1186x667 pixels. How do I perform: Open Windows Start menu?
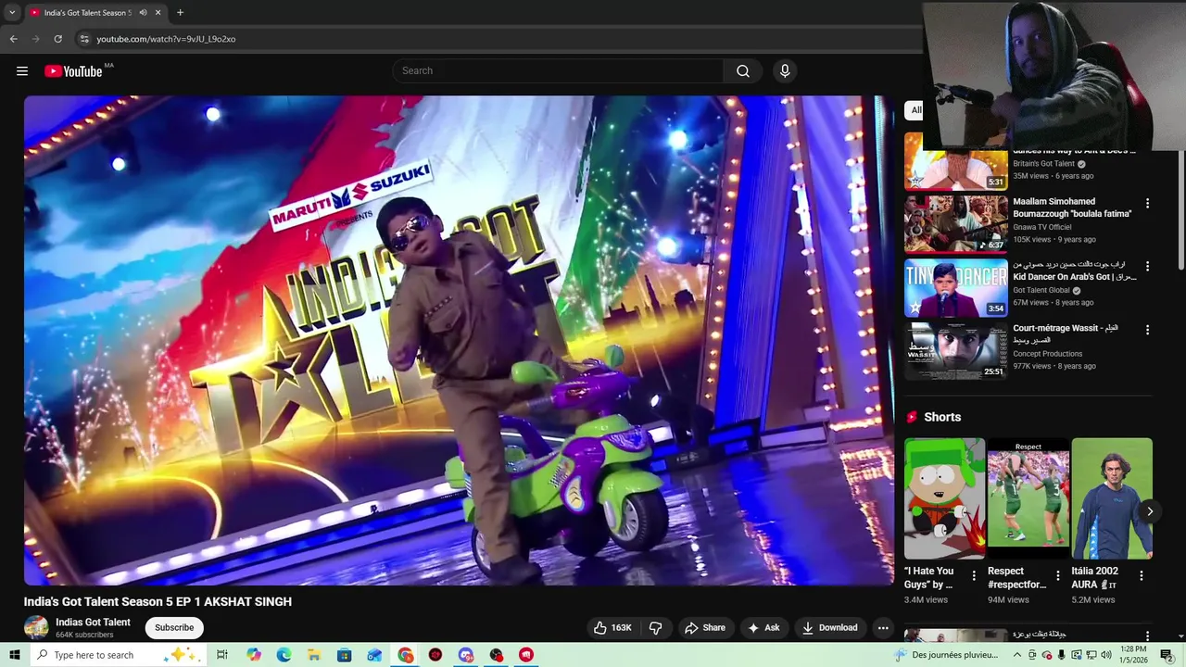15,655
